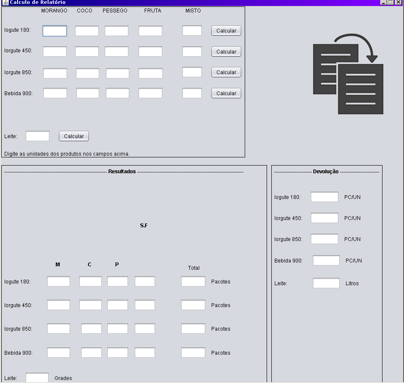Focus the COCO field for Iorgute 450
404x383 pixels.
point(87,51)
